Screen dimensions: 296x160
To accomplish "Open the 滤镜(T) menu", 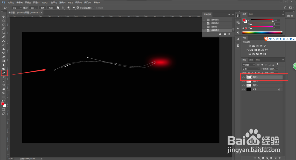I will pyautogui.click(x=62, y=2).
